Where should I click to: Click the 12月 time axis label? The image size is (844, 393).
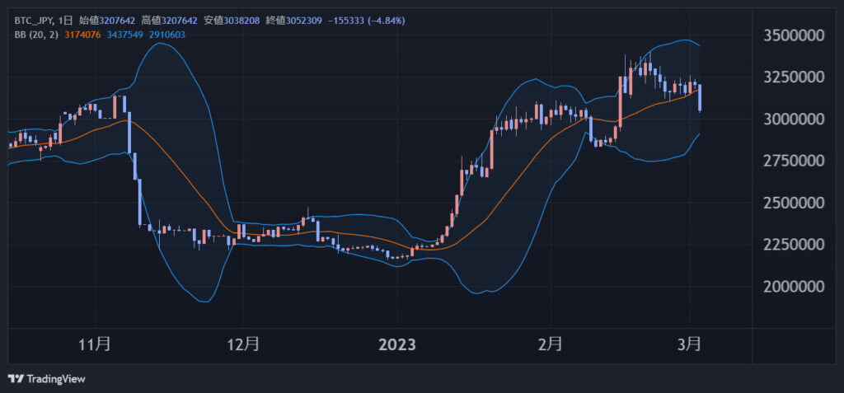click(x=244, y=344)
